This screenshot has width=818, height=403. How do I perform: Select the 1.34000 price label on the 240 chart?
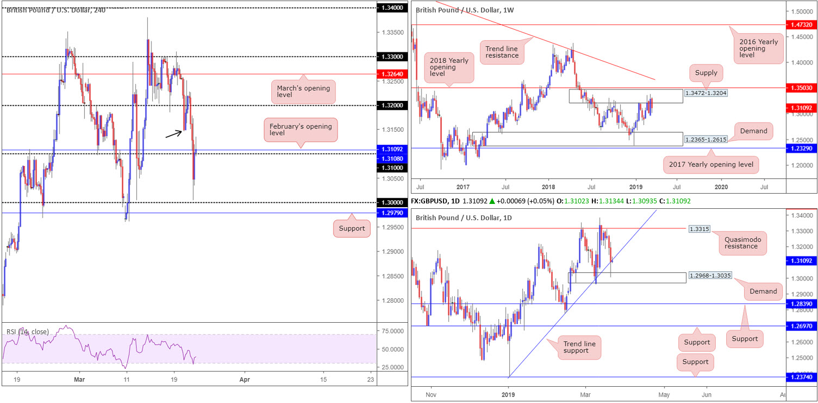coord(392,8)
